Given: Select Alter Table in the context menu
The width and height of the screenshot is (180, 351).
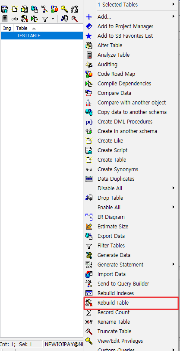Looking at the screenshot, I should pyautogui.click(x=131, y=45).
